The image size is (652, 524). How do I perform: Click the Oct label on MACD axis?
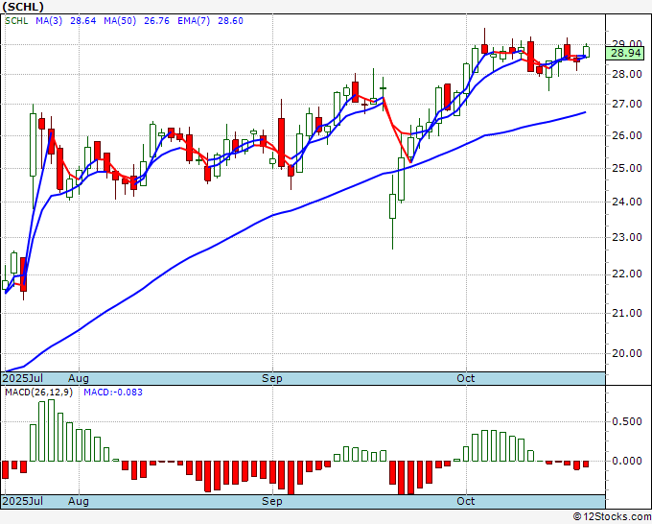(x=466, y=501)
